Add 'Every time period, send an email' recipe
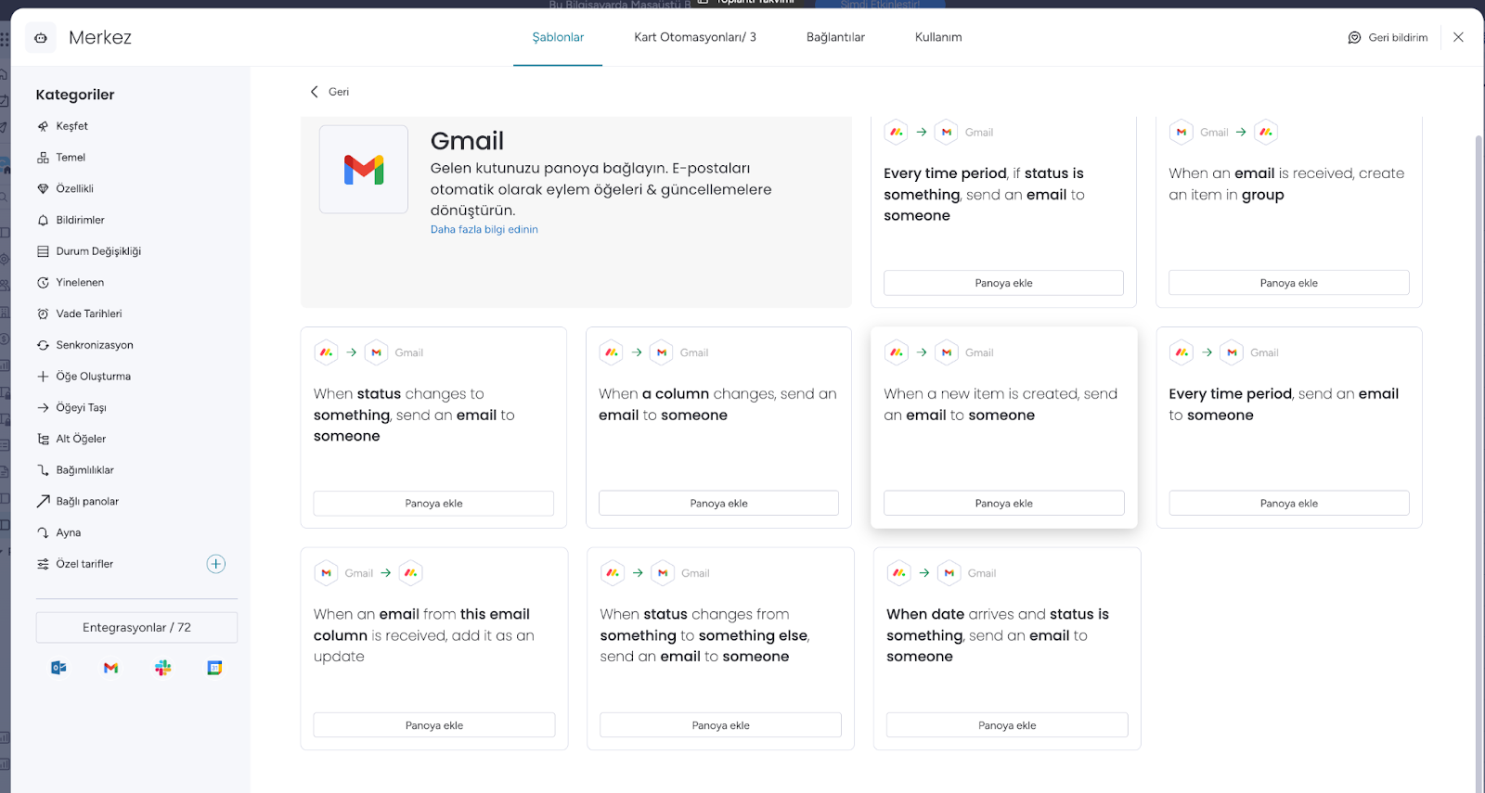 [x=1288, y=504]
